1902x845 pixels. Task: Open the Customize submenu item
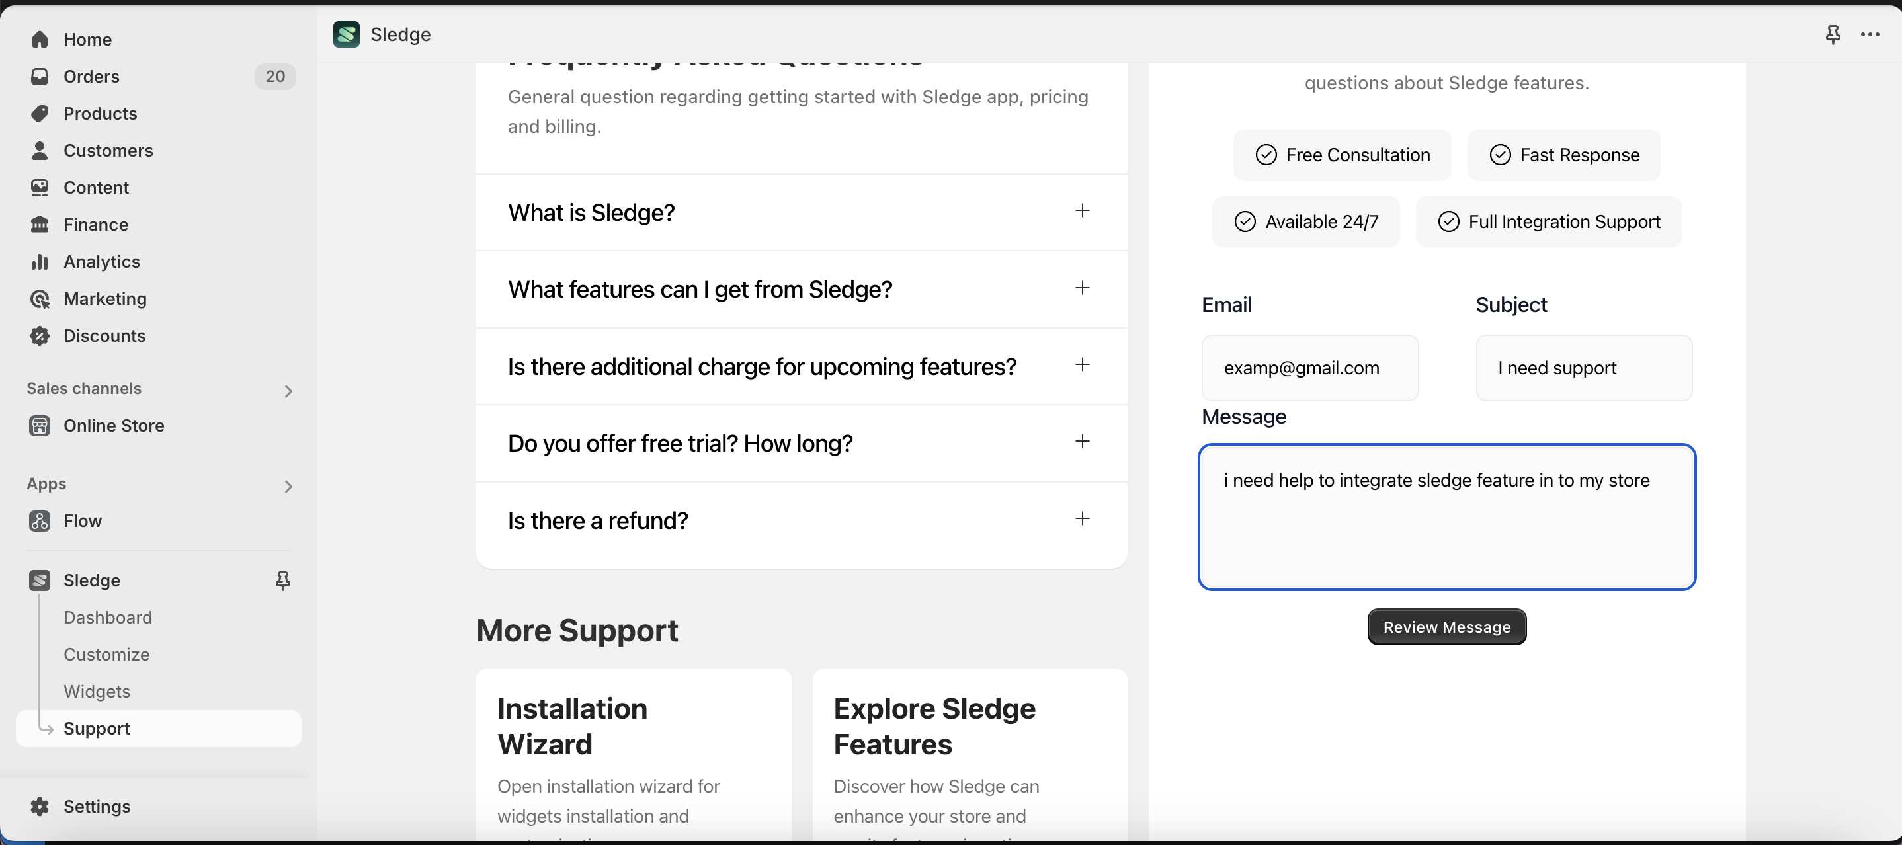(x=106, y=655)
